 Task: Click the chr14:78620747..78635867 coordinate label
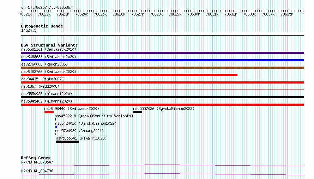tap(47, 7)
